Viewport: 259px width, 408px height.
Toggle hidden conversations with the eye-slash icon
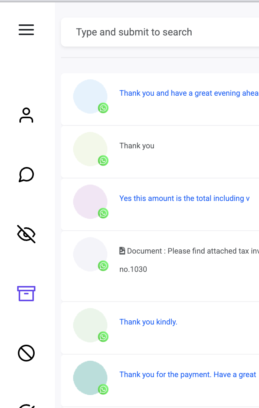pyautogui.click(x=26, y=234)
